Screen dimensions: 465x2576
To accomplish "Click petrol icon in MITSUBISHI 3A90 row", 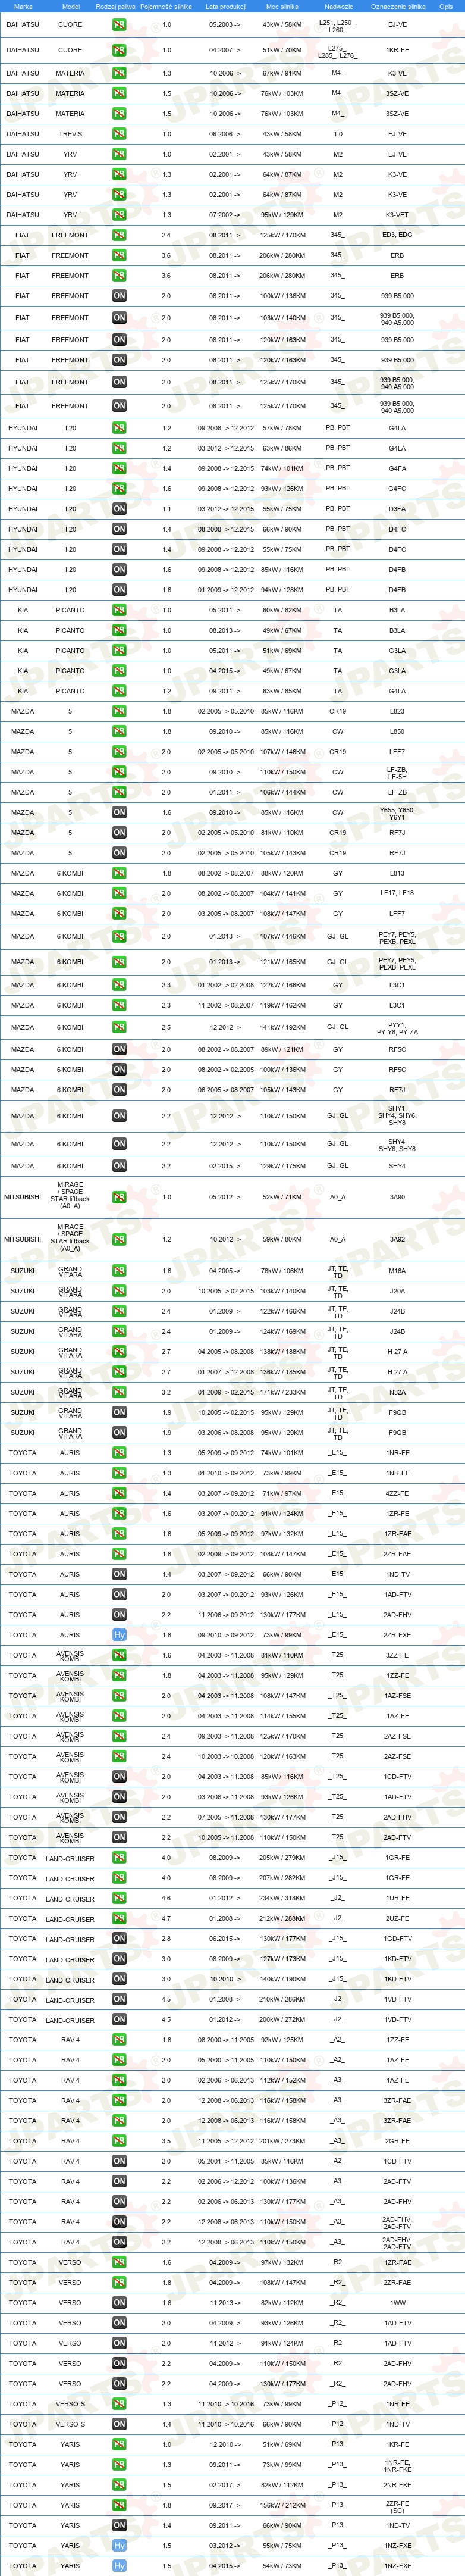I will click(119, 1197).
